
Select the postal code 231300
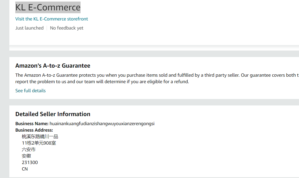[x=30, y=162]
